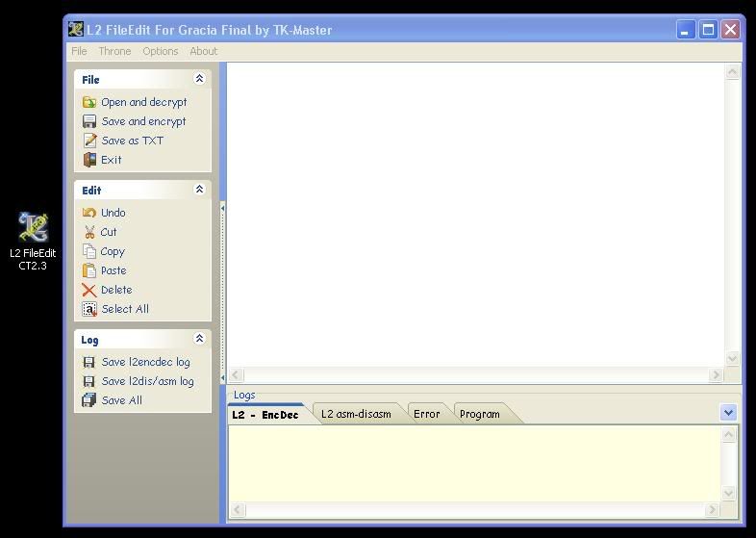Screen dimensions: 756x538
Task: Click the Save and encrypt link
Action: click(x=143, y=121)
